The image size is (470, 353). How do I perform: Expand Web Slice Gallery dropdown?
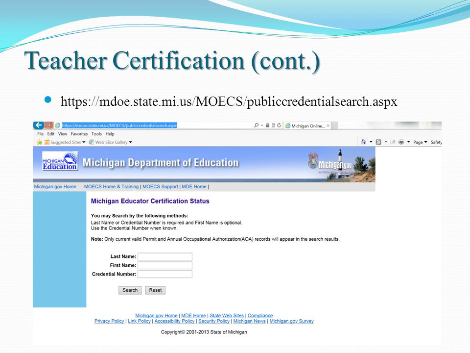click(131, 142)
